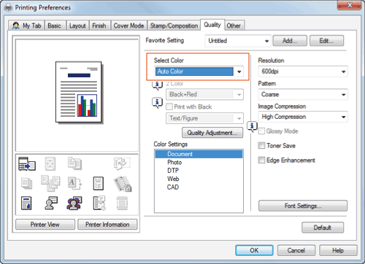Switch to the Basic tab
The height and width of the screenshot is (264, 365).
[x=55, y=26]
